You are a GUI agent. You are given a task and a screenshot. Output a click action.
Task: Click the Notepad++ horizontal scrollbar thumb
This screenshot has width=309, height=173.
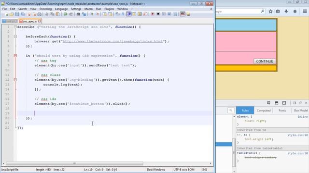[74, 163]
